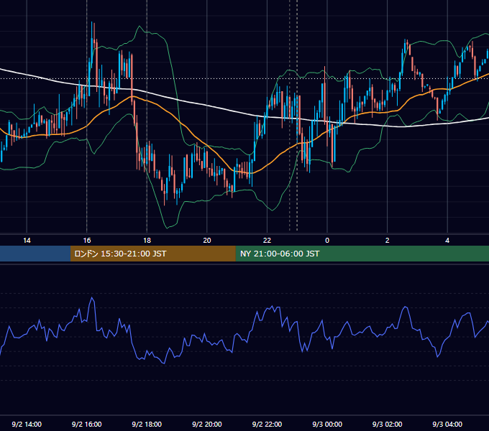Click the 18 hour label on price chart axis
The image size is (489, 431).
coord(147,241)
